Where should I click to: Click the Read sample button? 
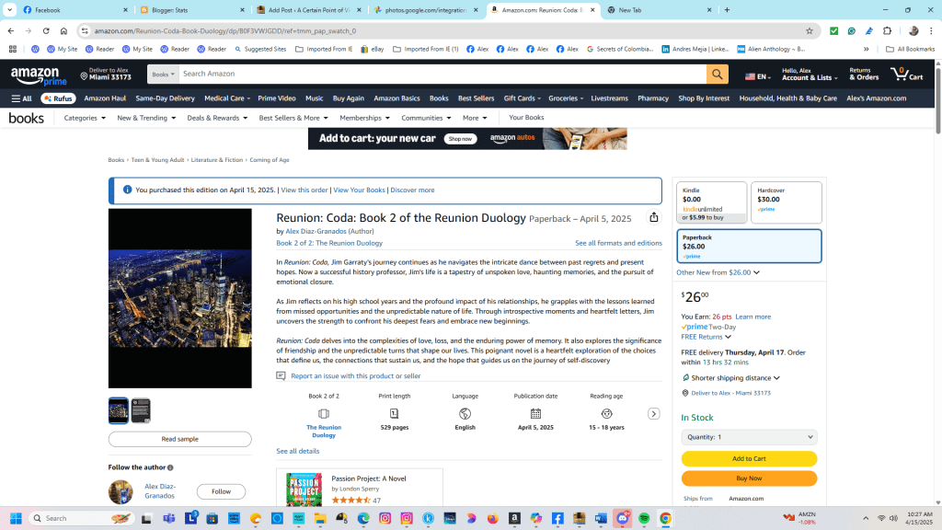click(179, 439)
